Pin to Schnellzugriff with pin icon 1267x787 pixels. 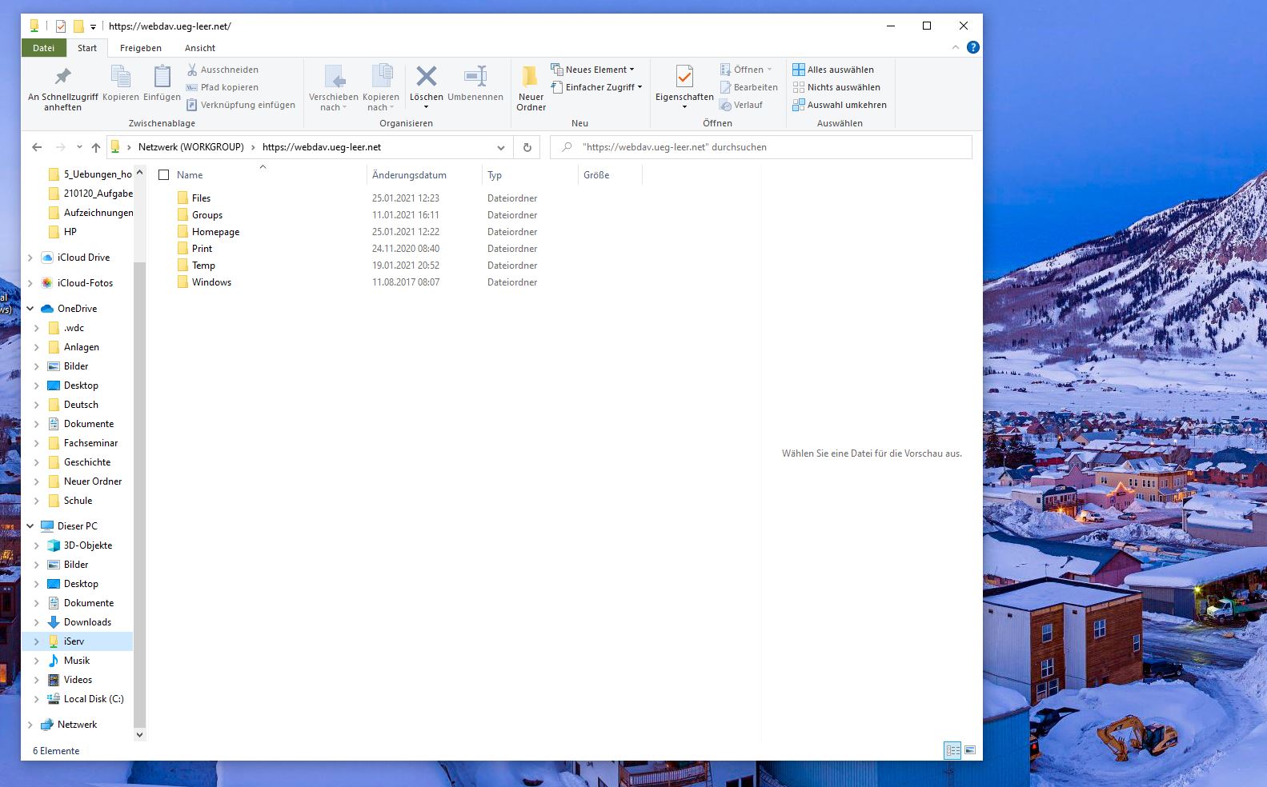(x=62, y=77)
